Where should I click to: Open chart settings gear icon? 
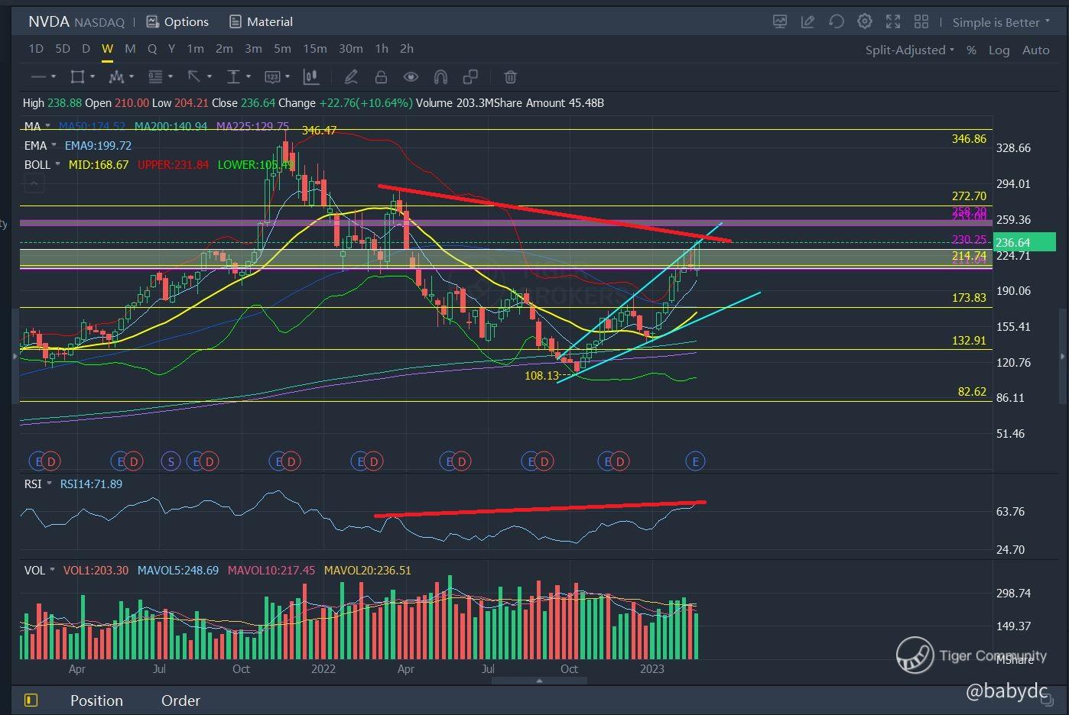[864, 21]
